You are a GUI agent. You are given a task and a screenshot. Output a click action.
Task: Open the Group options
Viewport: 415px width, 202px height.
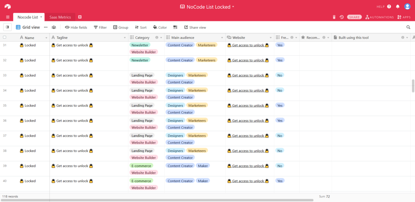(x=121, y=27)
